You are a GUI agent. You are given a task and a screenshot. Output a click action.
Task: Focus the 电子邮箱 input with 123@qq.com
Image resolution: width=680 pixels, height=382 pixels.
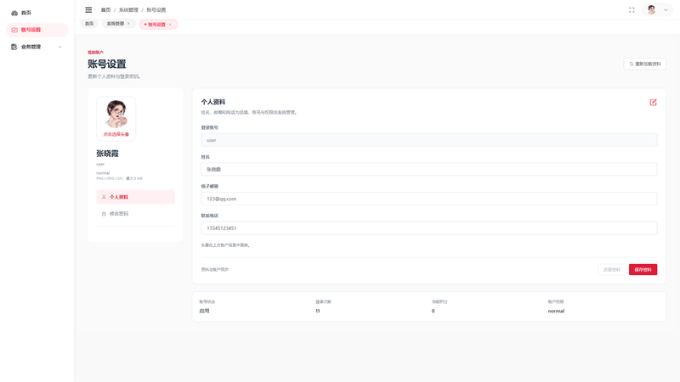[x=429, y=199]
